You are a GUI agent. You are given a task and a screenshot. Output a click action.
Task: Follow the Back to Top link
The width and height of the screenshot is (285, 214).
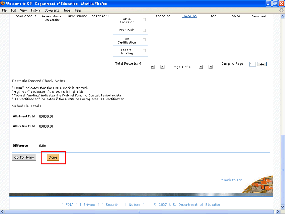[x=232, y=180]
